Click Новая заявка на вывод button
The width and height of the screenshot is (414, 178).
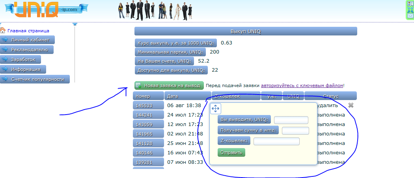point(169,85)
